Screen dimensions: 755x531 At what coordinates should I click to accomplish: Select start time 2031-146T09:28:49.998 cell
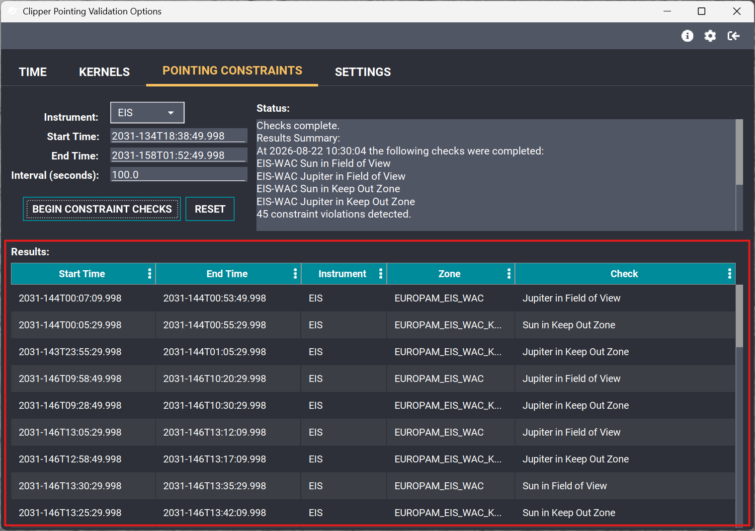click(84, 405)
